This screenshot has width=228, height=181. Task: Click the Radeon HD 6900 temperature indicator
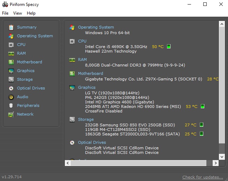pos(203,107)
